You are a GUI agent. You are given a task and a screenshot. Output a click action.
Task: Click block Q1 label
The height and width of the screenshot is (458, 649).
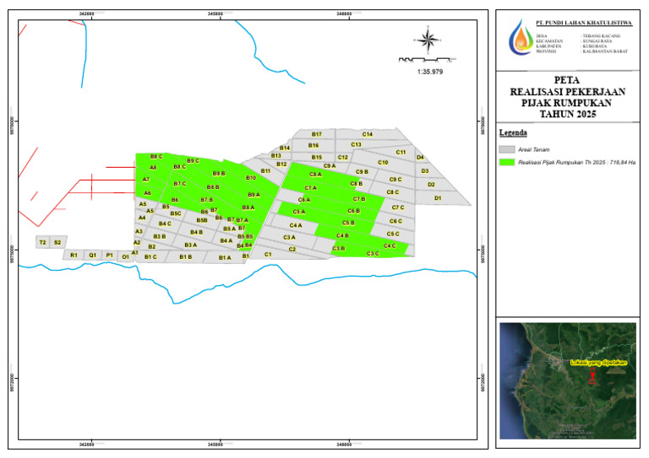pos(92,256)
